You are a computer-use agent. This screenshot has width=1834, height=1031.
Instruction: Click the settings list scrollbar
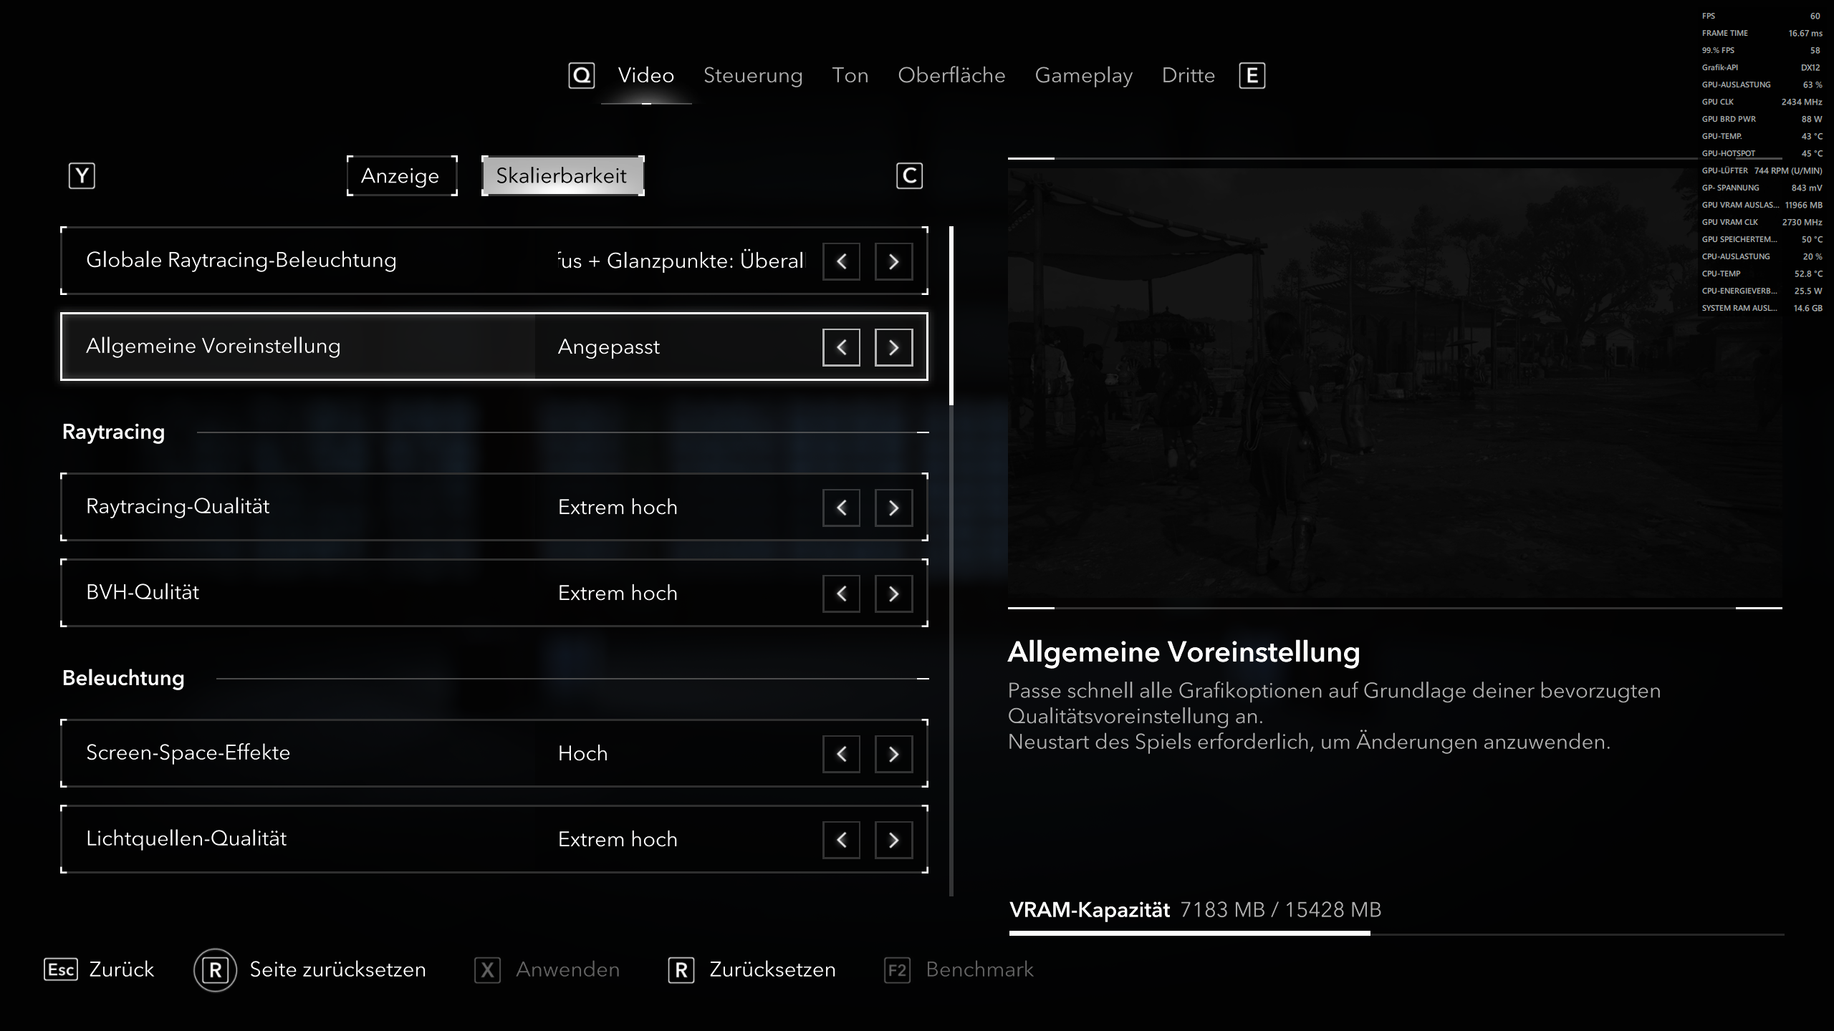coord(951,561)
